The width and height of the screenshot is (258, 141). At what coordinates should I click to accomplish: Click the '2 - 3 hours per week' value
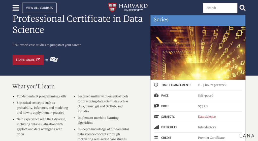coord(212,85)
